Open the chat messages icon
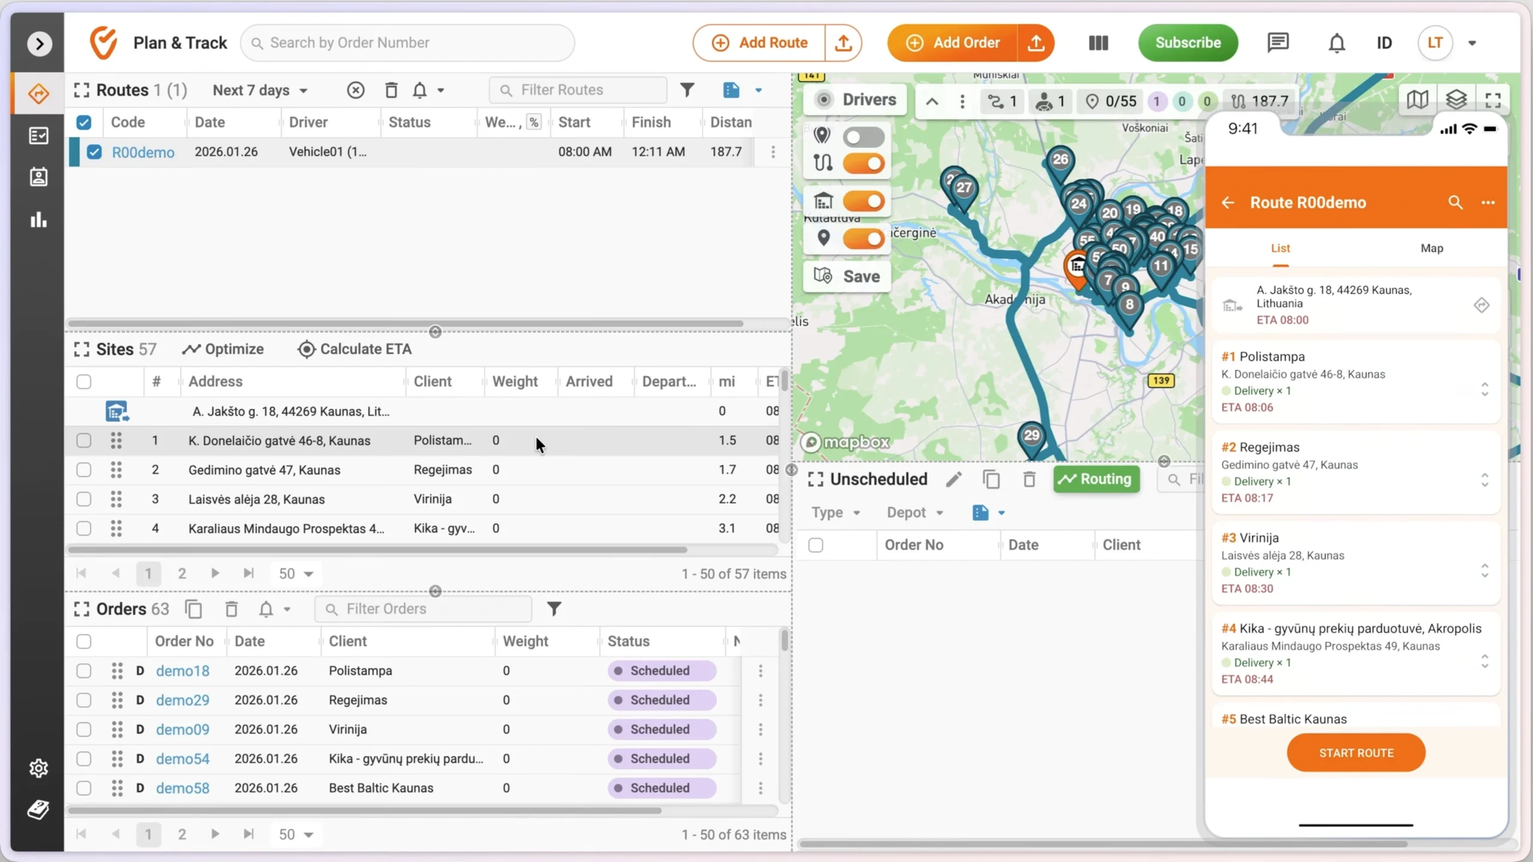The width and height of the screenshot is (1533, 862). click(1278, 43)
